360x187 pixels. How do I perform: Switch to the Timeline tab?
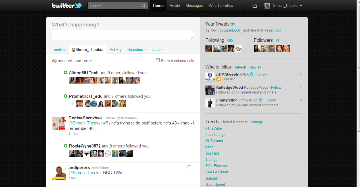click(x=59, y=49)
